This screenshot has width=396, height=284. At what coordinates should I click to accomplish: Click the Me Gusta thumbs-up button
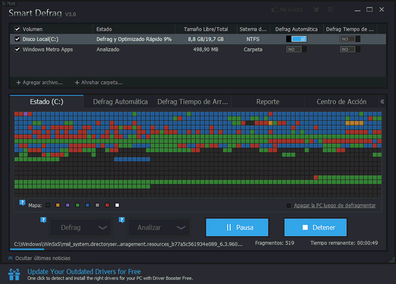pos(287,10)
